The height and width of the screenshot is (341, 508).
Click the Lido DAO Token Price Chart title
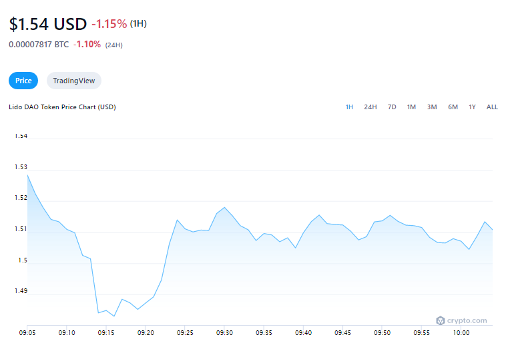click(x=62, y=107)
